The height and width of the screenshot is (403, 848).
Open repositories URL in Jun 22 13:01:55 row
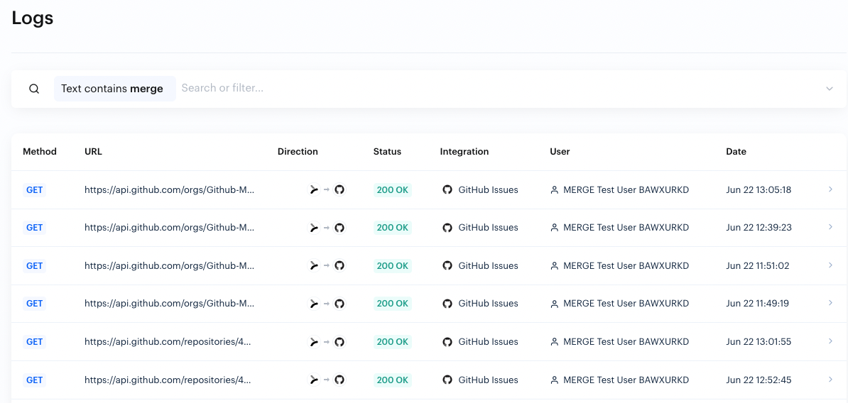click(x=168, y=342)
